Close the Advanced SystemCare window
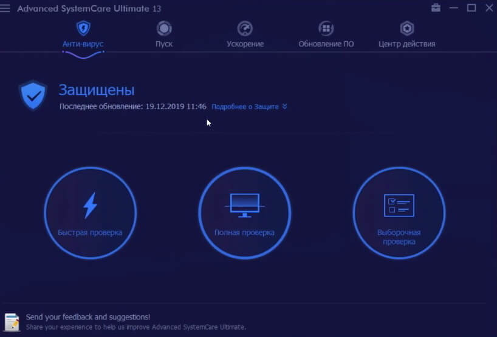The width and height of the screenshot is (497, 337). tap(489, 8)
